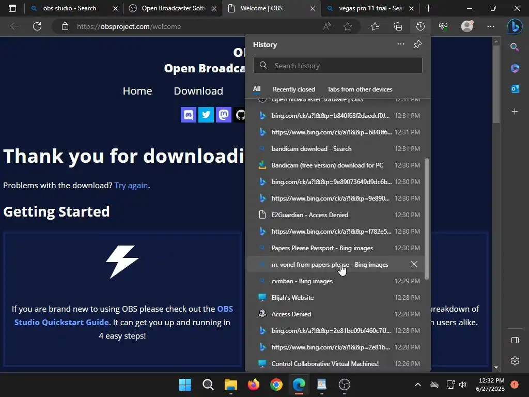The height and width of the screenshot is (397, 529).
Task: Open OBS Studio from the taskbar
Action: (345, 385)
